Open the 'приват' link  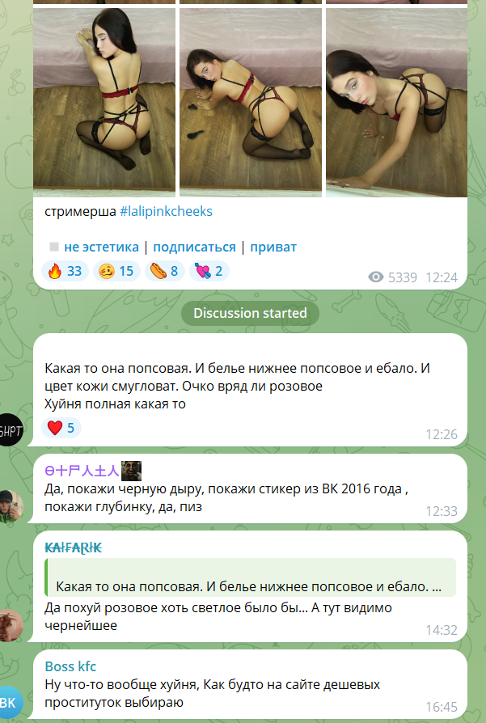tap(273, 247)
